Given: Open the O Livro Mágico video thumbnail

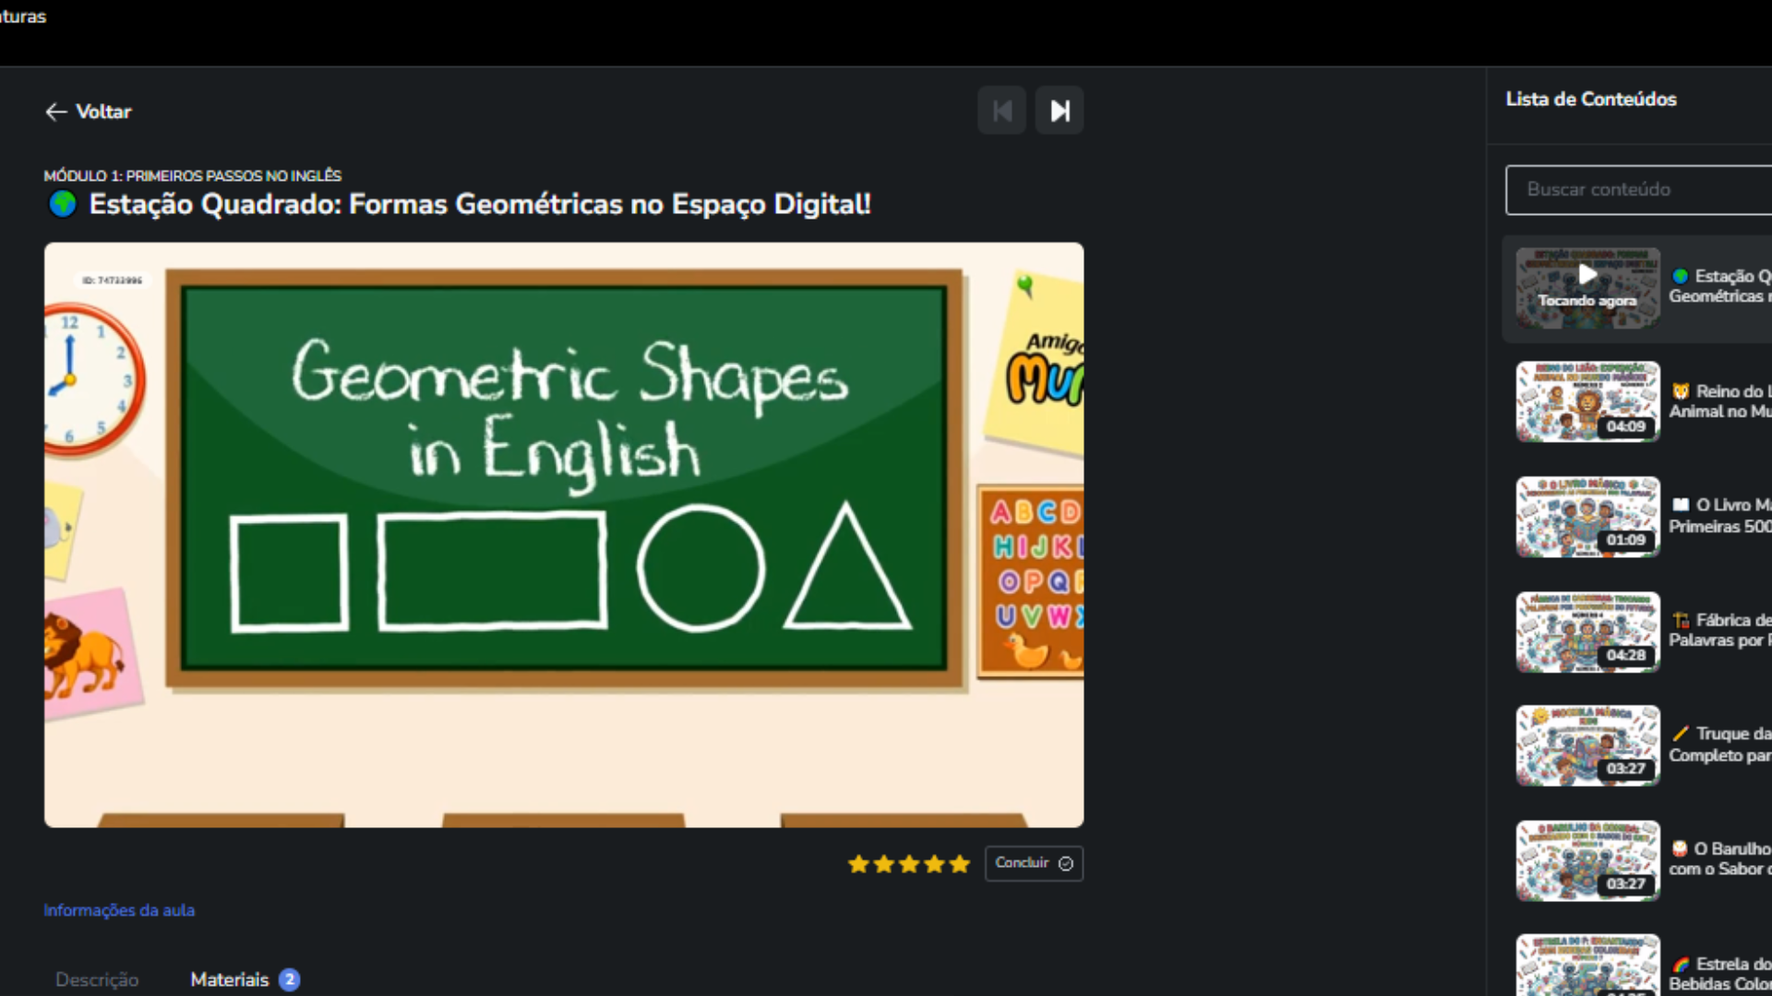Looking at the screenshot, I should click(1587, 516).
